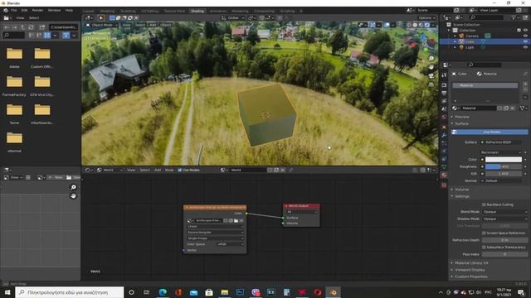
Task: Open the Render properties tab icon
Action: tap(444, 85)
